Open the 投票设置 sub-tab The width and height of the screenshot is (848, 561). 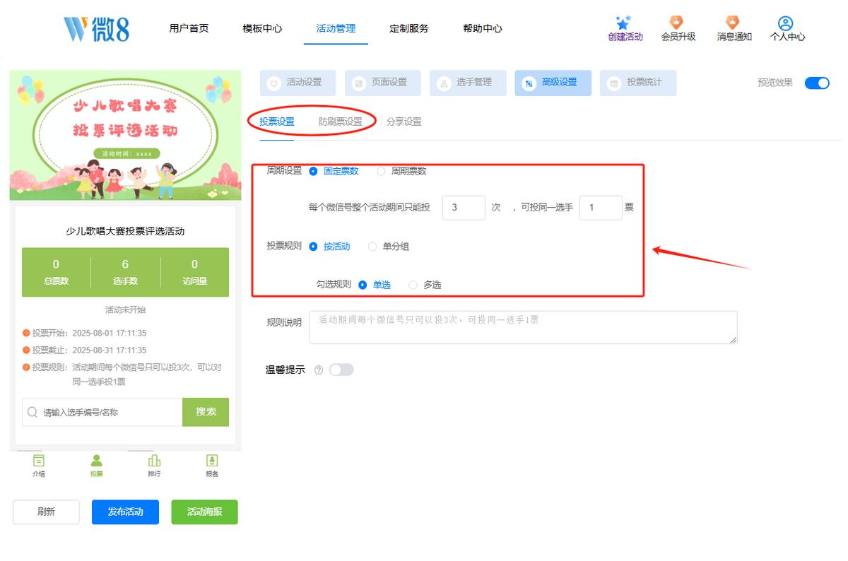coord(277,122)
